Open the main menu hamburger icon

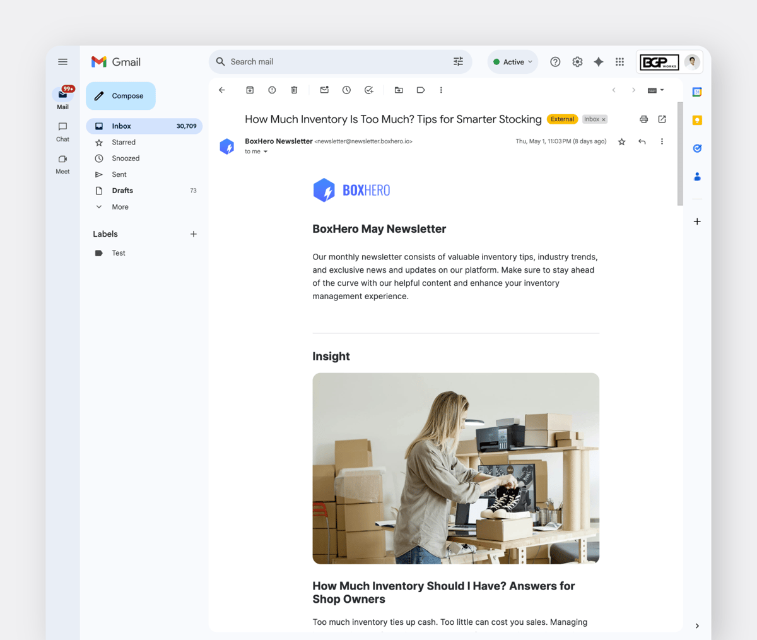point(62,62)
